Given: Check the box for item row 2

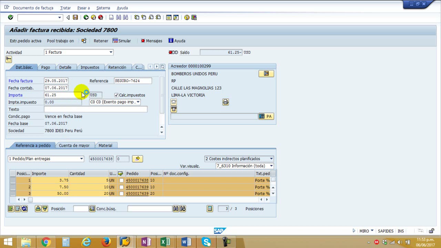Looking at the screenshot, I should coord(121,187).
